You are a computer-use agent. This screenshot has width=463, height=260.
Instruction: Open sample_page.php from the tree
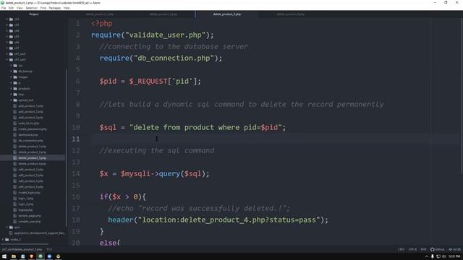[x=30, y=216]
